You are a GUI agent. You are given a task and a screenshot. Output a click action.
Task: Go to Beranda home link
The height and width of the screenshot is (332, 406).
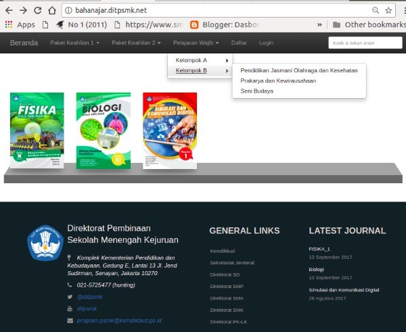point(24,43)
